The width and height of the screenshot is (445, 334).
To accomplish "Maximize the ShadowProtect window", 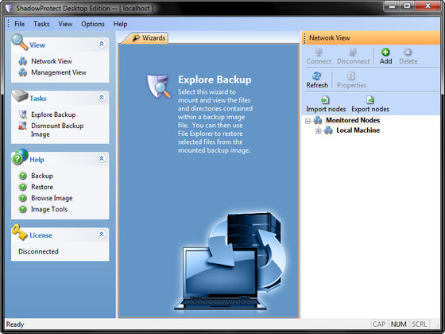I will pos(407,6).
